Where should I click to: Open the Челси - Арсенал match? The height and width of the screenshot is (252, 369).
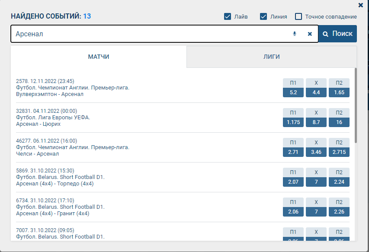(37, 153)
